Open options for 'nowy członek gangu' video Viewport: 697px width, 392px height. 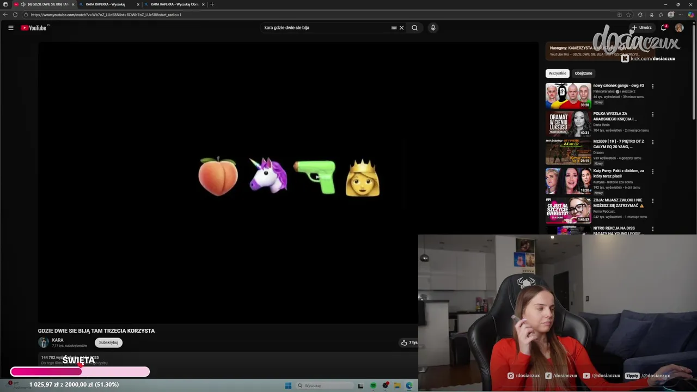point(653,86)
